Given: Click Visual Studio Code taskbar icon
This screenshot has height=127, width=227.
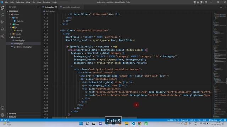Looking at the screenshot, I should coord(133,123).
